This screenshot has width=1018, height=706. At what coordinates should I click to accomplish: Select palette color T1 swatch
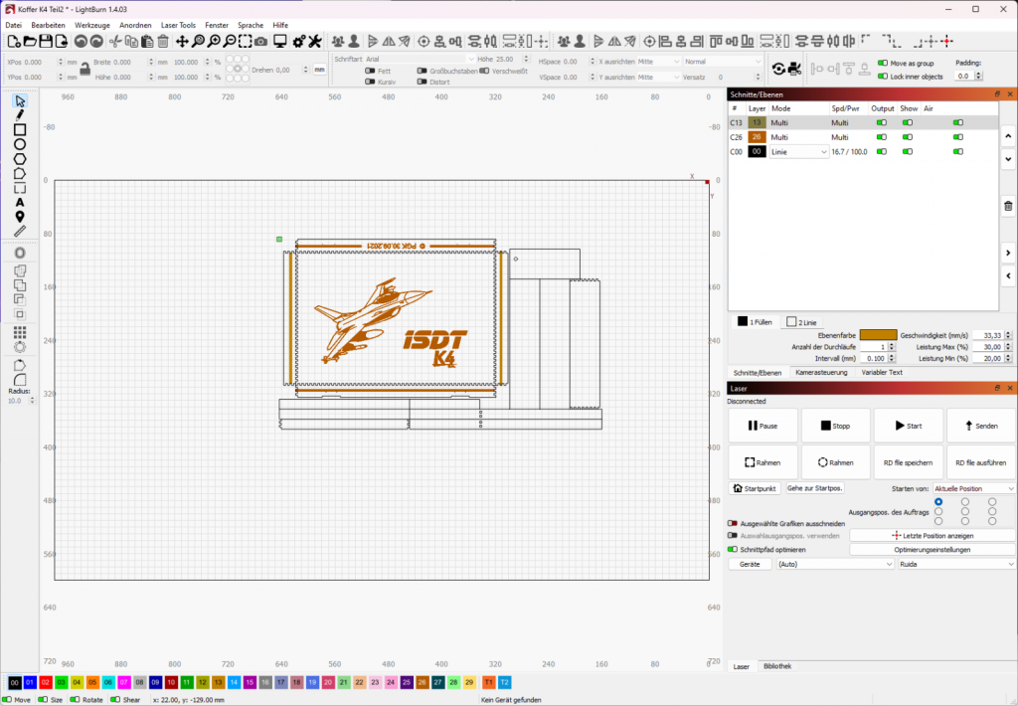[488, 682]
